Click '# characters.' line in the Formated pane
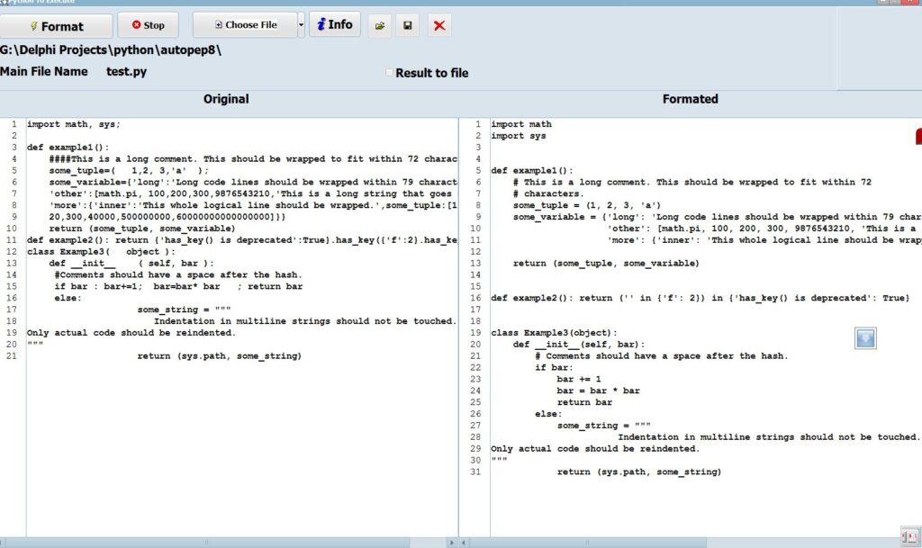This screenshot has width=922, height=548. click(548, 193)
